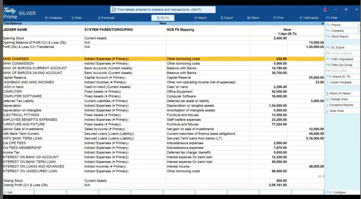Select Depreciation on Intangible ledger
This screenshot has height=199, width=361.
pyautogui.click(x=22, y=110)
